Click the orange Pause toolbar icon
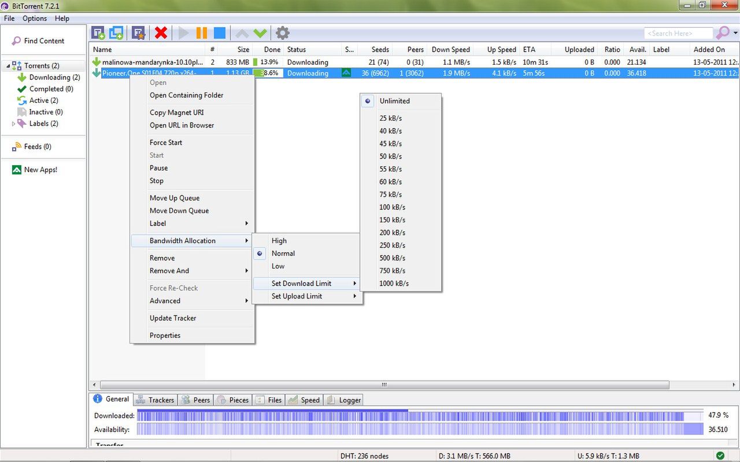This screenshot has height=462, width=740. pyautogui.click(x=202, y=33)
